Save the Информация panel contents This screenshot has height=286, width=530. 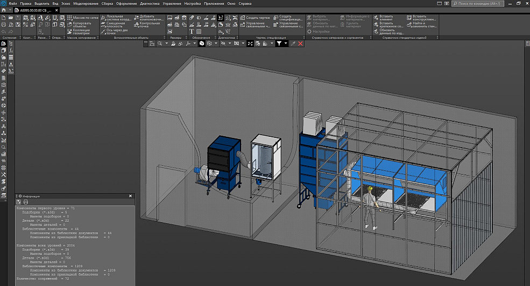tap(19, 202)
